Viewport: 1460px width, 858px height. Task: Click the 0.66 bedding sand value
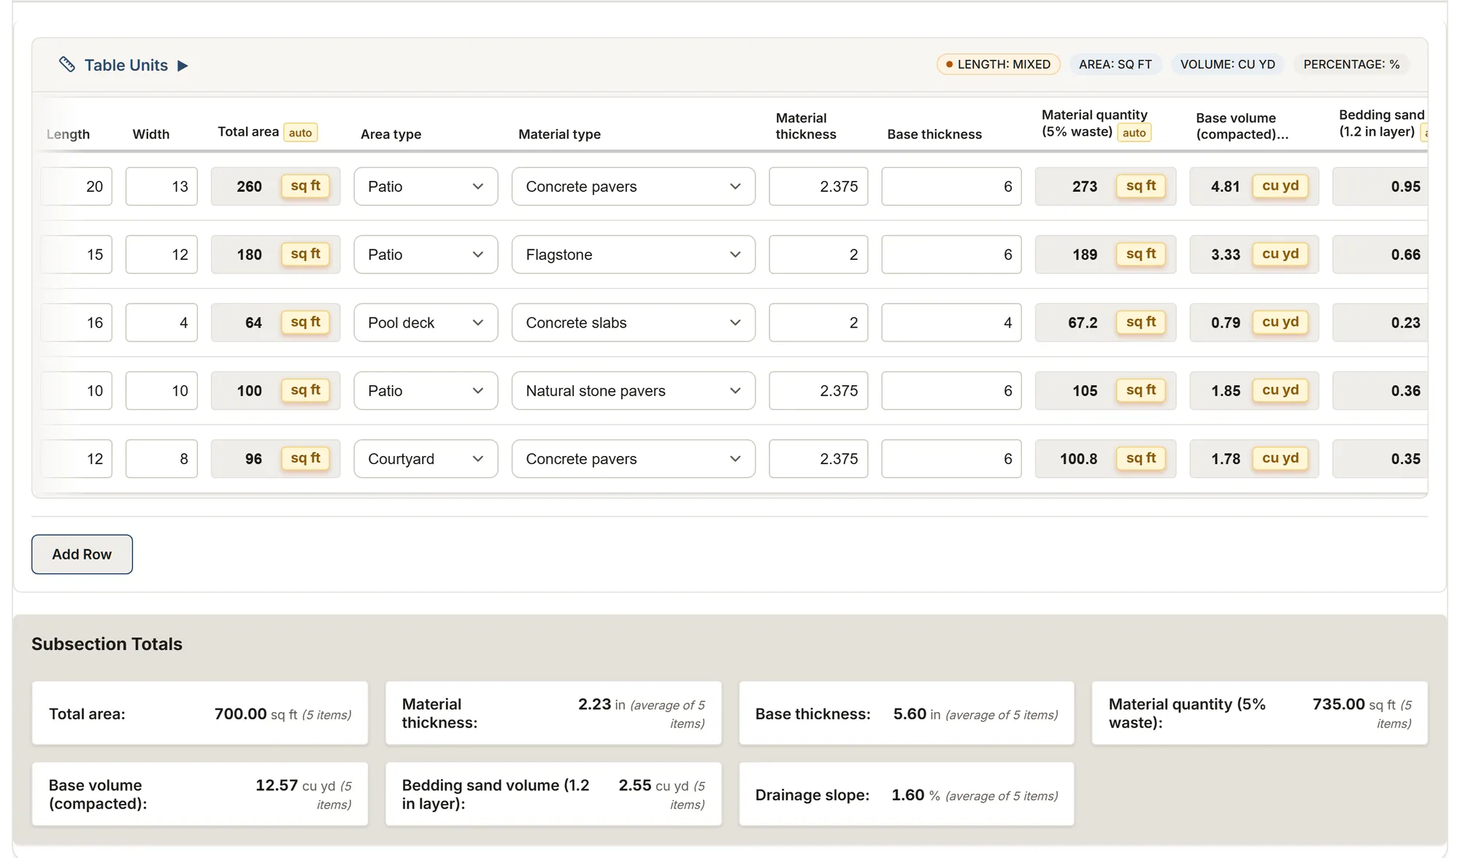(1405, 255)
